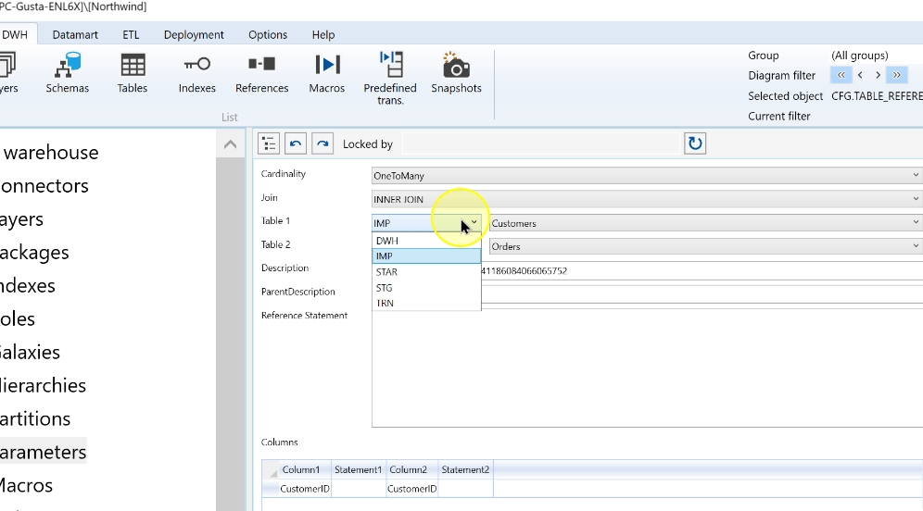Open Indexes in navigation panel

point(28,286)
